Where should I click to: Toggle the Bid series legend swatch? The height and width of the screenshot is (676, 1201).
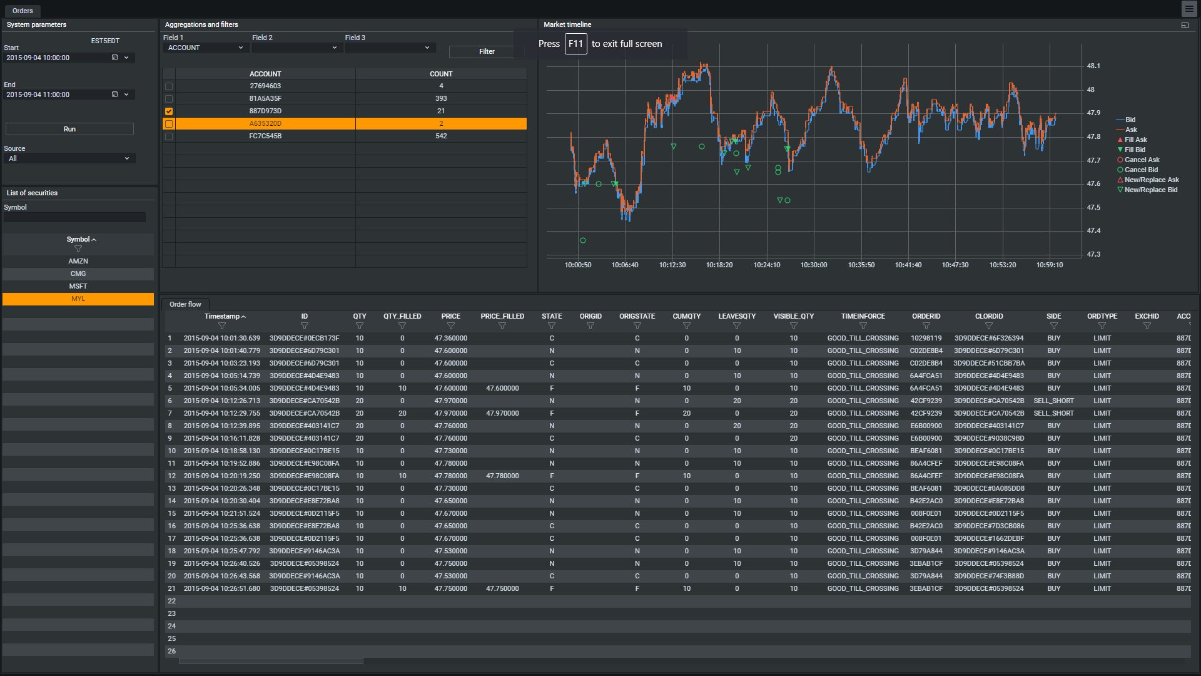pyautogui.click(x=1120, y=120)
